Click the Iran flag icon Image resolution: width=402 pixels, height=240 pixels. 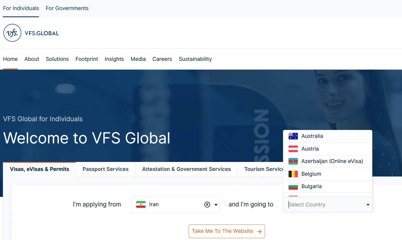[141, 205]
